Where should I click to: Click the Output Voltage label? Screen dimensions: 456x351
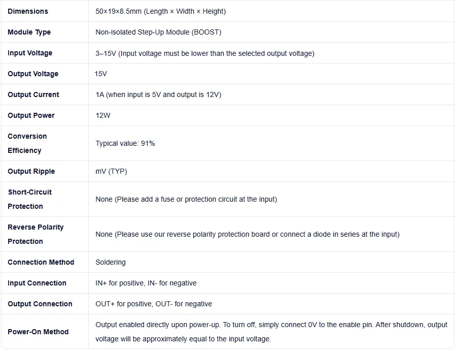tap(33, 74)
